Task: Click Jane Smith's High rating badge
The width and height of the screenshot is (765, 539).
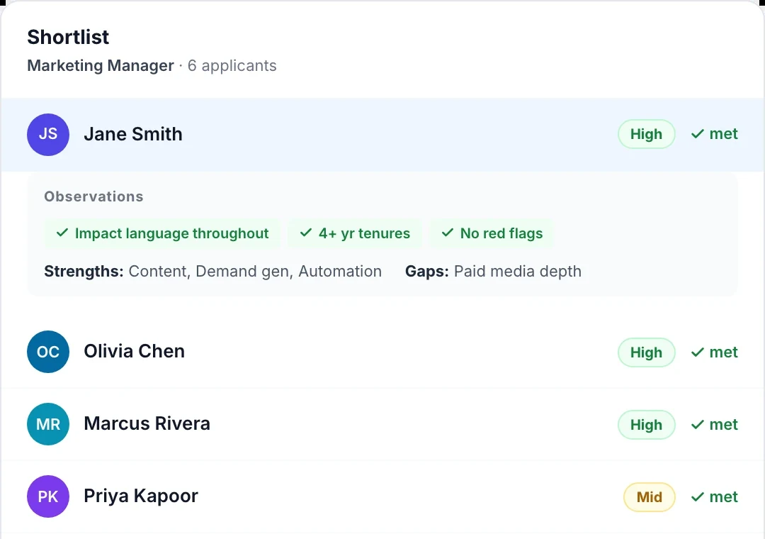Action: [647, 134]
